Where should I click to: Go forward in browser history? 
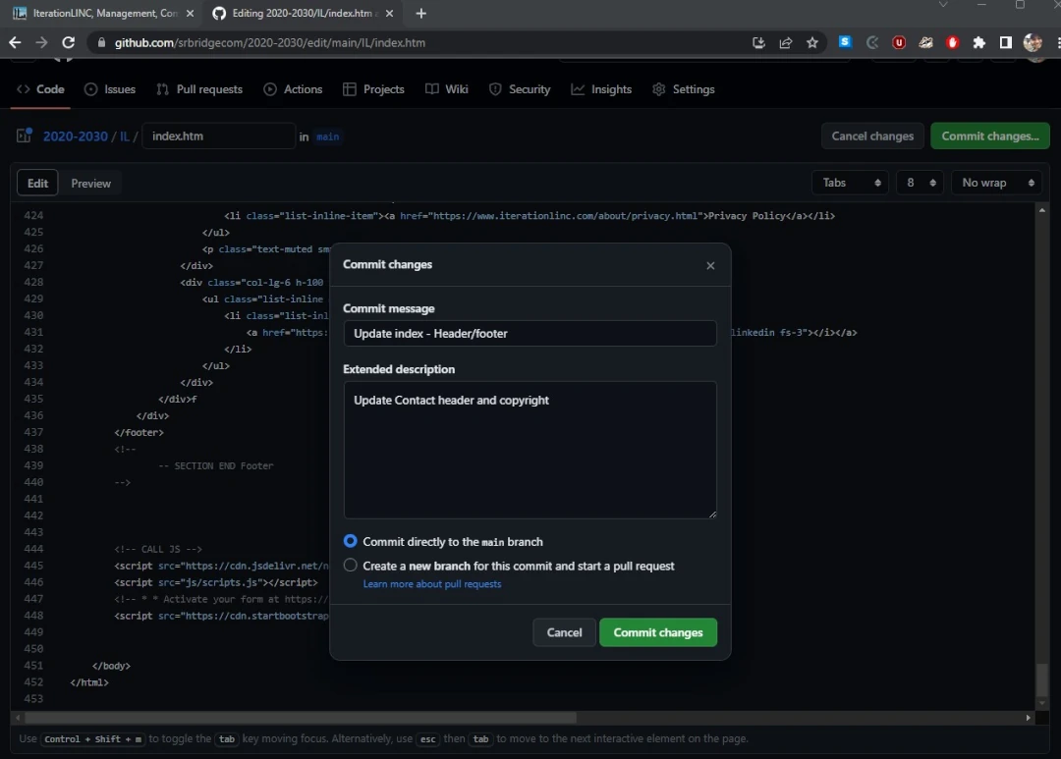tap(41, 42)
